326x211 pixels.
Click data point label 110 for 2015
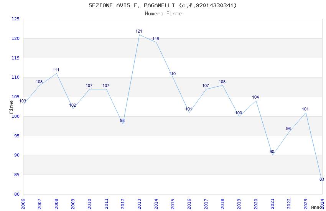(x=172, y=74)
